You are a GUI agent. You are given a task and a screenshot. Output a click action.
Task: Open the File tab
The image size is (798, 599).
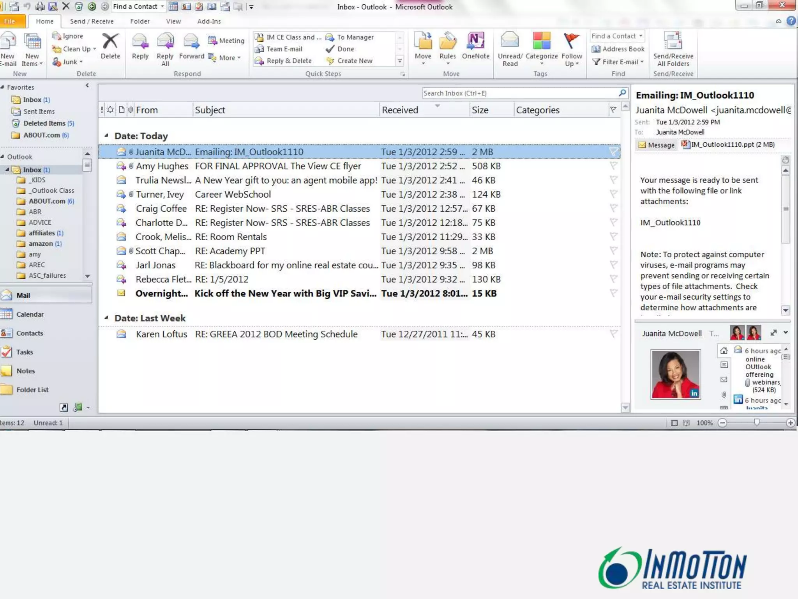10,21
